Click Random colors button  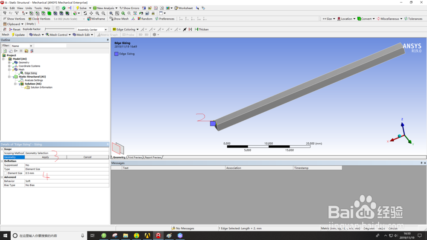tap(145, 19)
